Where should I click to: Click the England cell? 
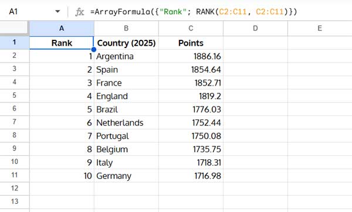[126, 96]
